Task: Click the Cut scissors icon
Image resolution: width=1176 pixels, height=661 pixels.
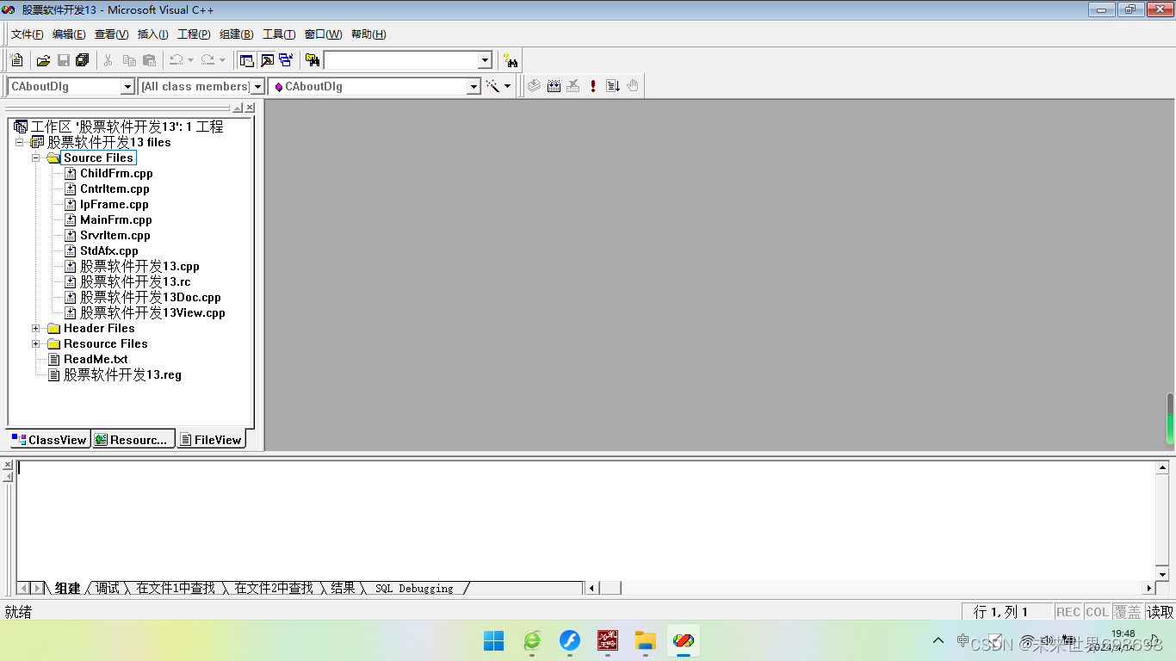Action: [x=108, y=60]
